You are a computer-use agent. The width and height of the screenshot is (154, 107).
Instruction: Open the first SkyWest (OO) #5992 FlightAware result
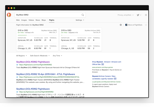[33, 62]
